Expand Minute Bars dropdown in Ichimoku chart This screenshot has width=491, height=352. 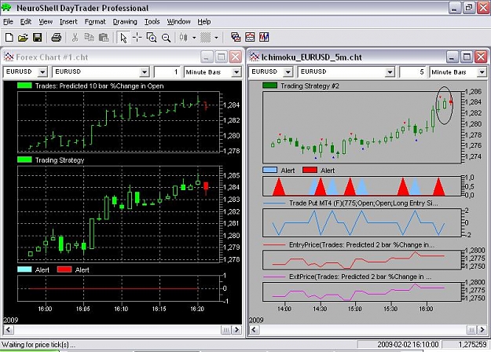(482, 72)
